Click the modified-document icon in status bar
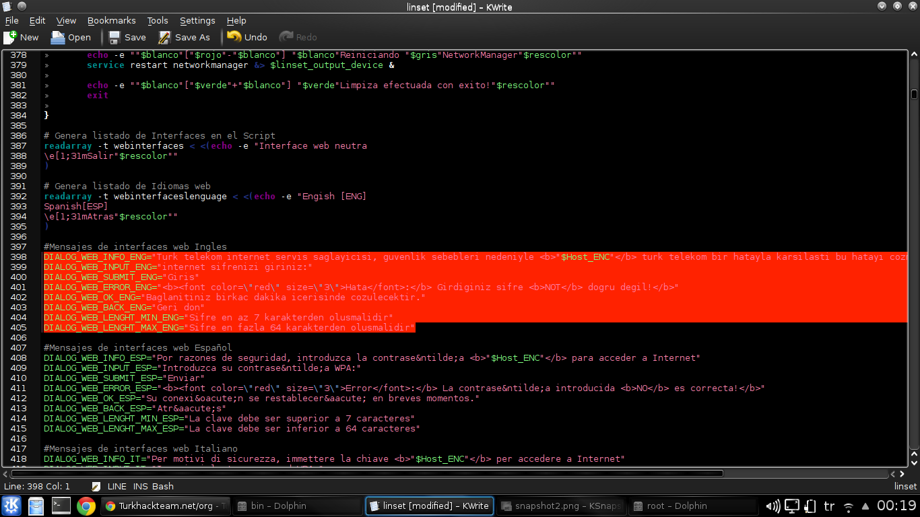The image size is (920, 517). point(96,486)
